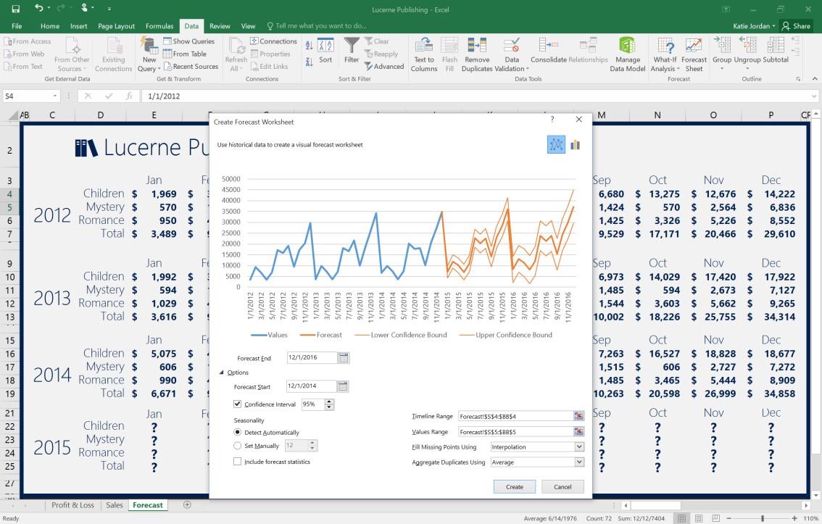This screenshot has width=822, height=524.
Task: Launch Text to Columns
Action: (424, 54)
